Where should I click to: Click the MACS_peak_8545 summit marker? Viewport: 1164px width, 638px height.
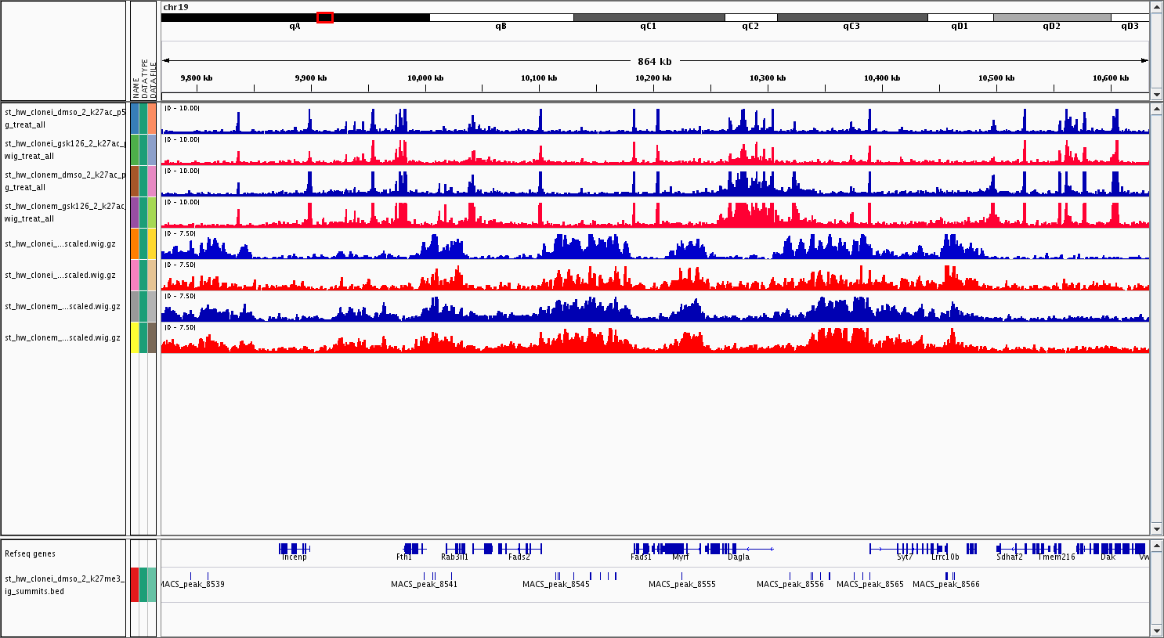pos(557,576)
